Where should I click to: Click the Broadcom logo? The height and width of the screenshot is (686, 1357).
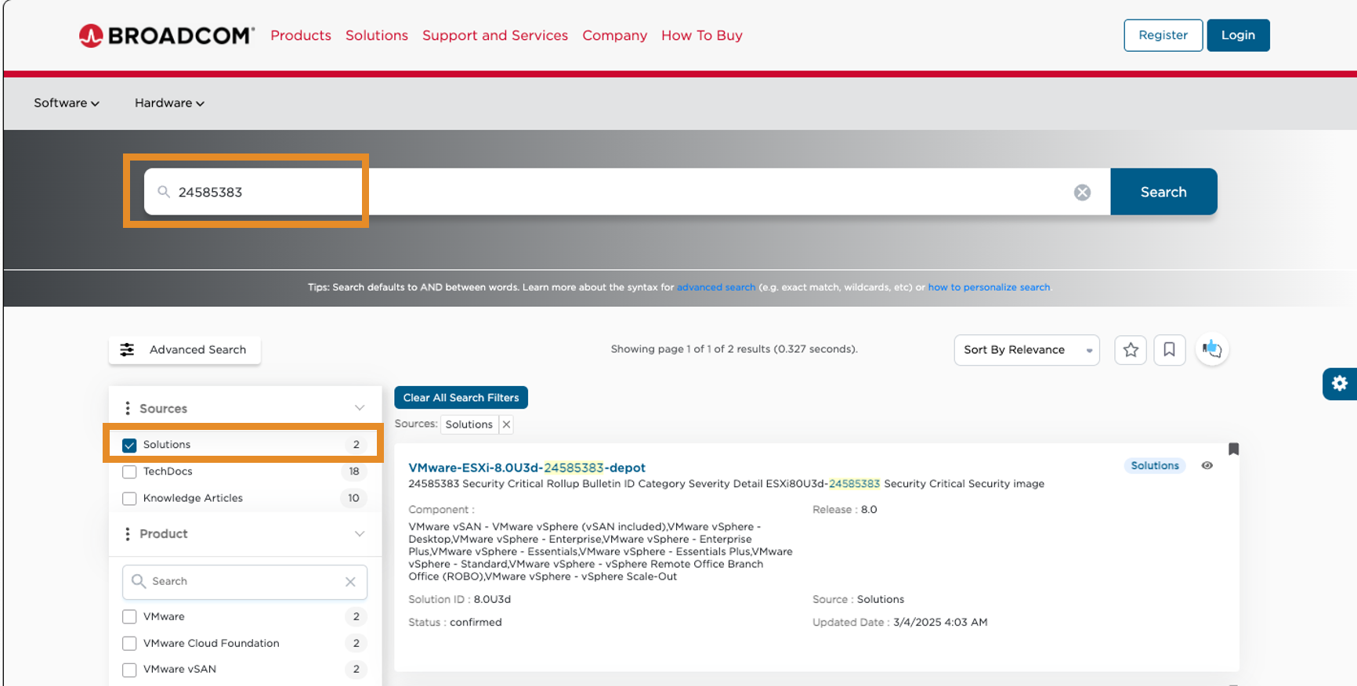point(167,35)
